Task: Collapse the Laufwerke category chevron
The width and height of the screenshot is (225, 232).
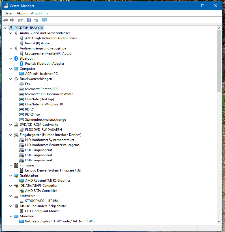Action: click(x=11, y=196)
